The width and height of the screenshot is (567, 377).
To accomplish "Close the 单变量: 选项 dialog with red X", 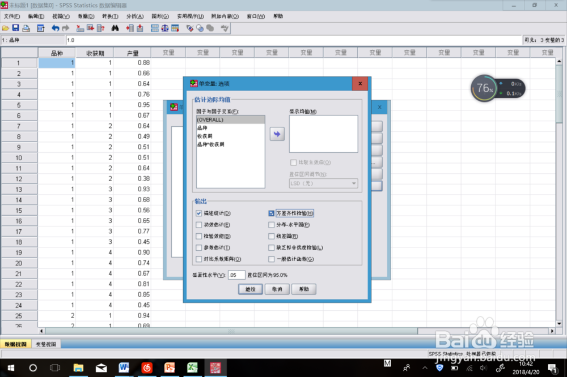I will 360,83.
